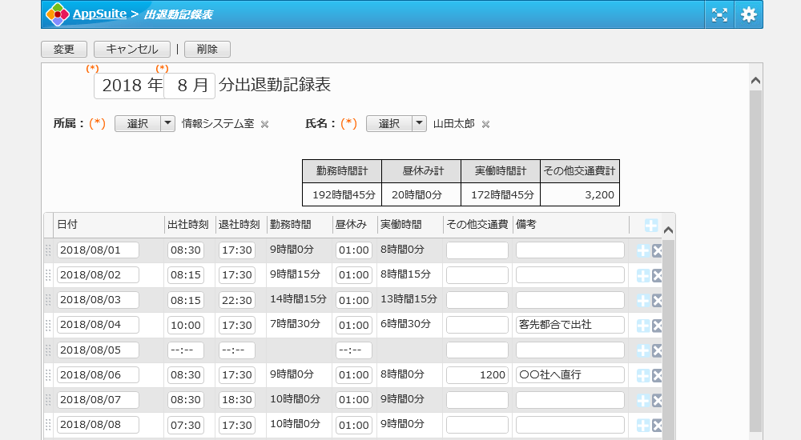Click the fullscreen expand icon in header
Viewport: 801px width, 440px height.
(719, 14)
